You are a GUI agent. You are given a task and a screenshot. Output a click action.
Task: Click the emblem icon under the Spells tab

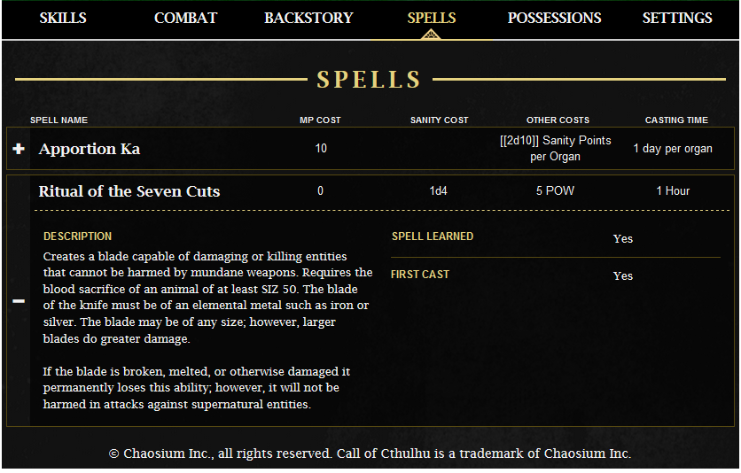[432, 35]
